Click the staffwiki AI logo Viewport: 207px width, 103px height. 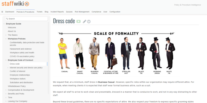click(15, 4)
